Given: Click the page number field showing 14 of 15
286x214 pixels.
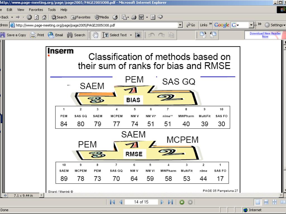Looking at the screenshot, I should (141, 202).
